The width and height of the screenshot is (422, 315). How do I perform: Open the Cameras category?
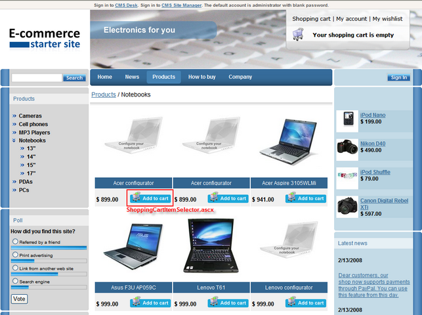point(30,116)
